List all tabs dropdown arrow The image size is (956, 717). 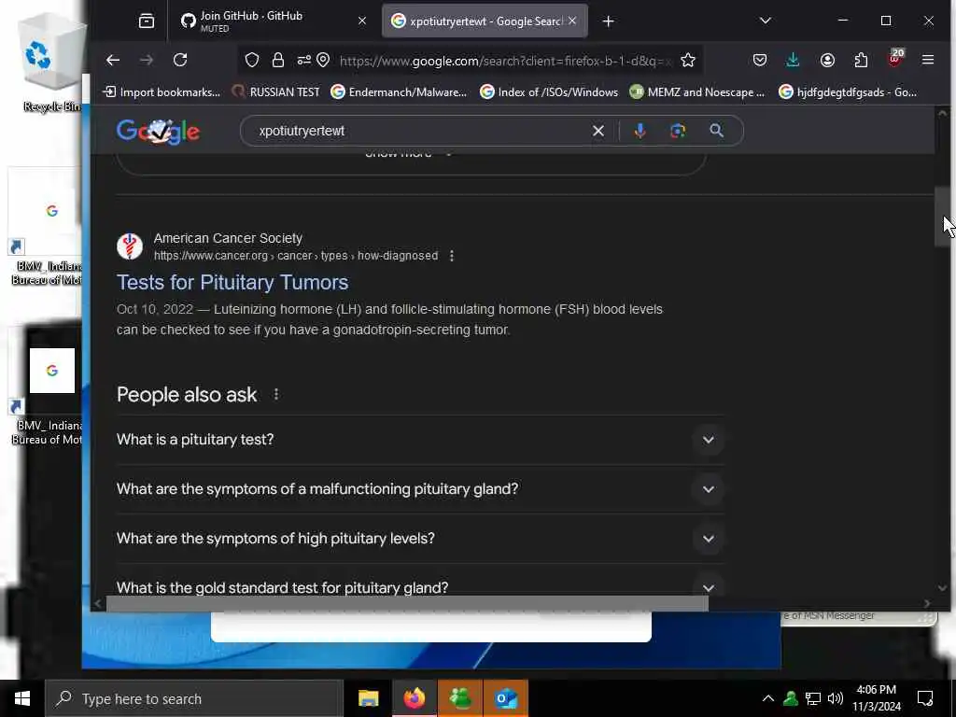coord(766,21)
